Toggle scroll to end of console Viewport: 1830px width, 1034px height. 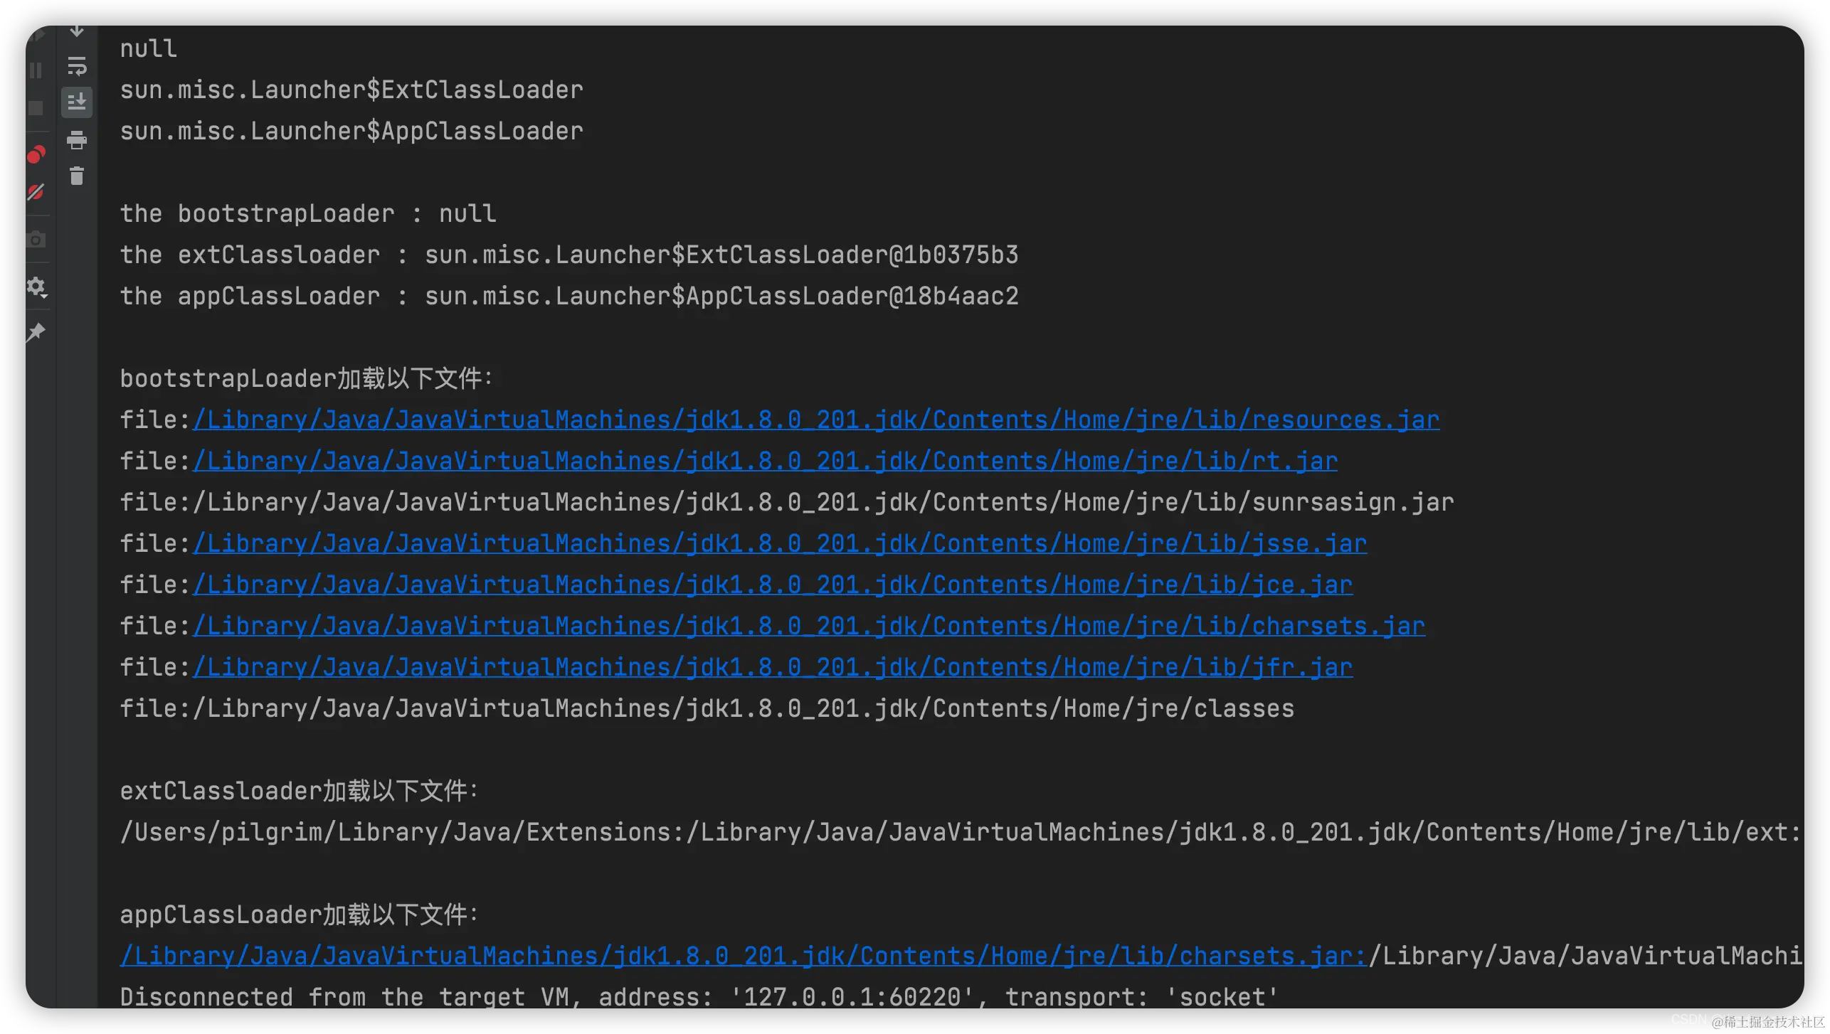pos(77,102)
